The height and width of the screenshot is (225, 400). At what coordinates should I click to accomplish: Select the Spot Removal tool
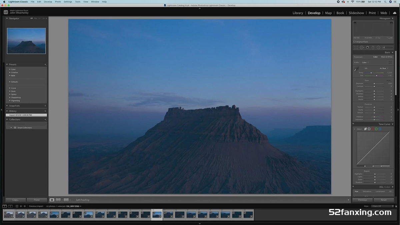pyautogui.click(x=362, y=47)
